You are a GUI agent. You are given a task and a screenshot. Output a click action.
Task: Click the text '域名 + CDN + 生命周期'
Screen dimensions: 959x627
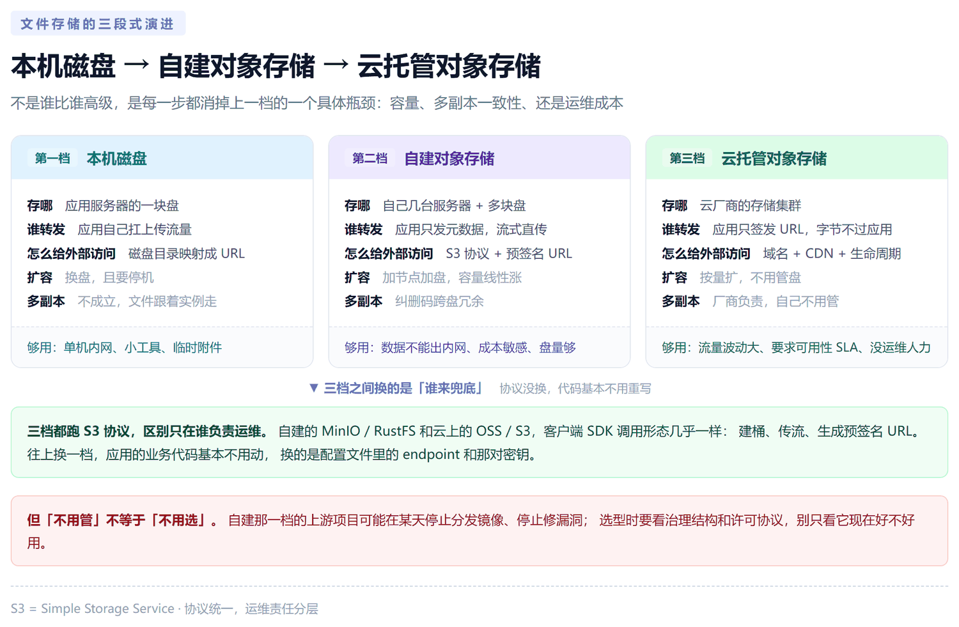pos(832,254)
